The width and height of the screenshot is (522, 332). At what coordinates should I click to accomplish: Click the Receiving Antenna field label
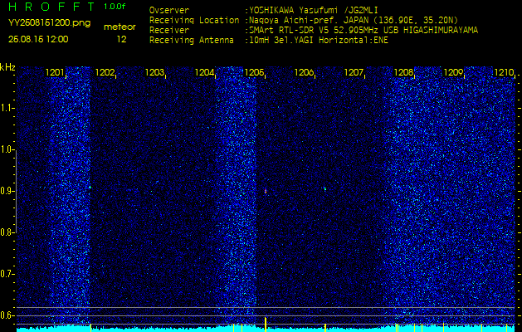click(192, 41)
